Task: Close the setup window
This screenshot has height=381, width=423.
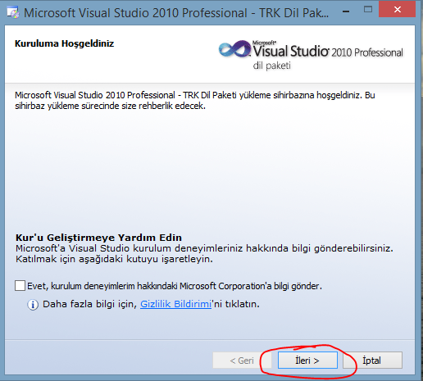Action: coord(398,10)
